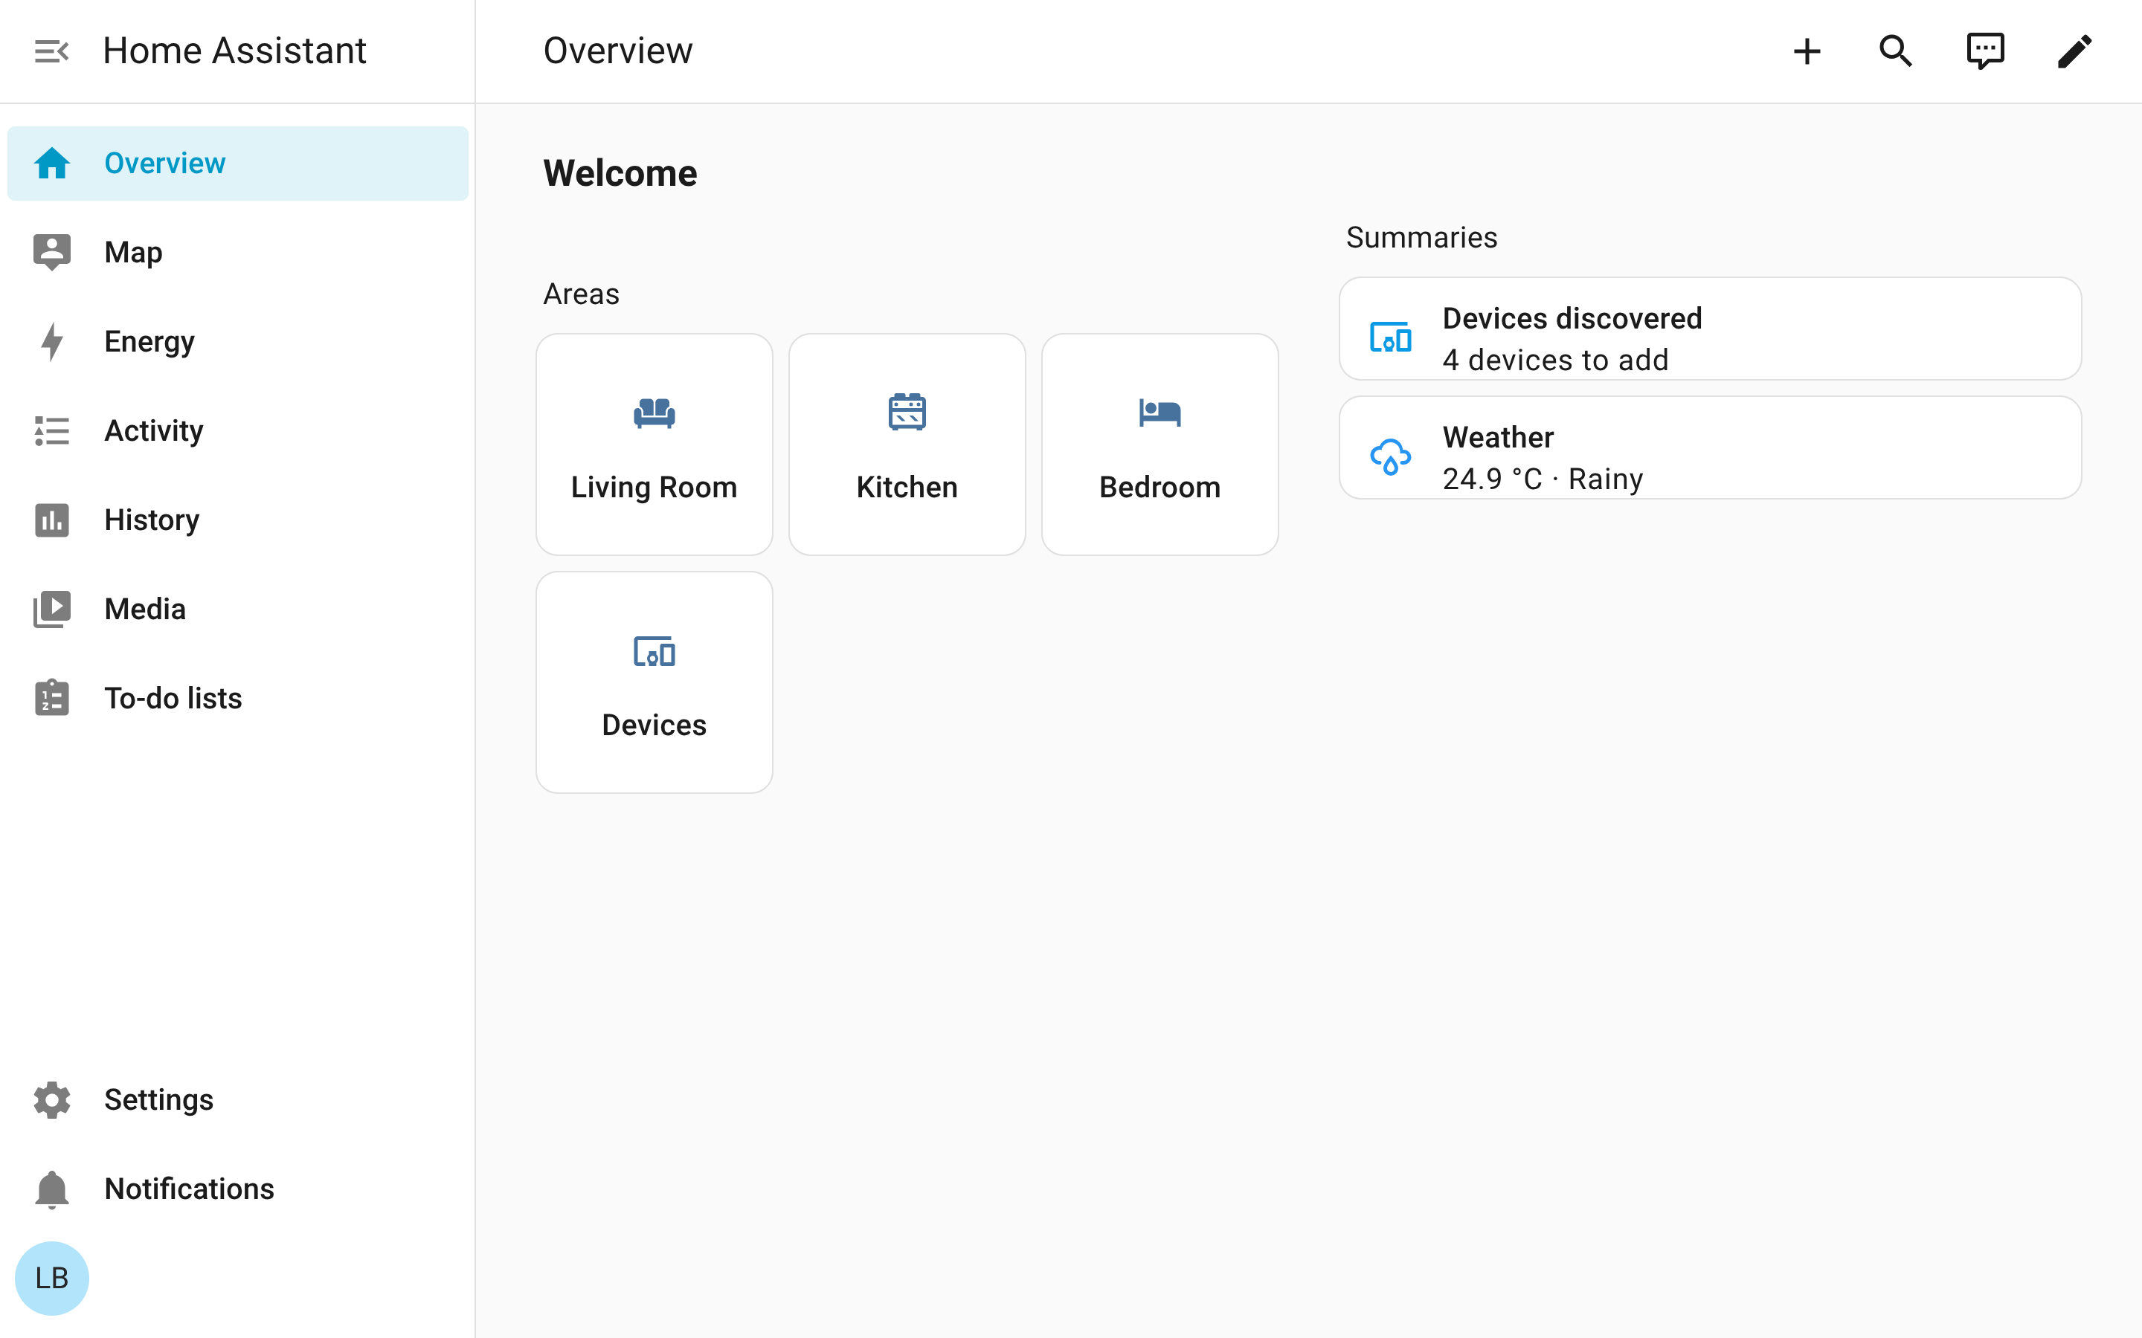Click "4 devices to add" text

tap(1555, 361)
